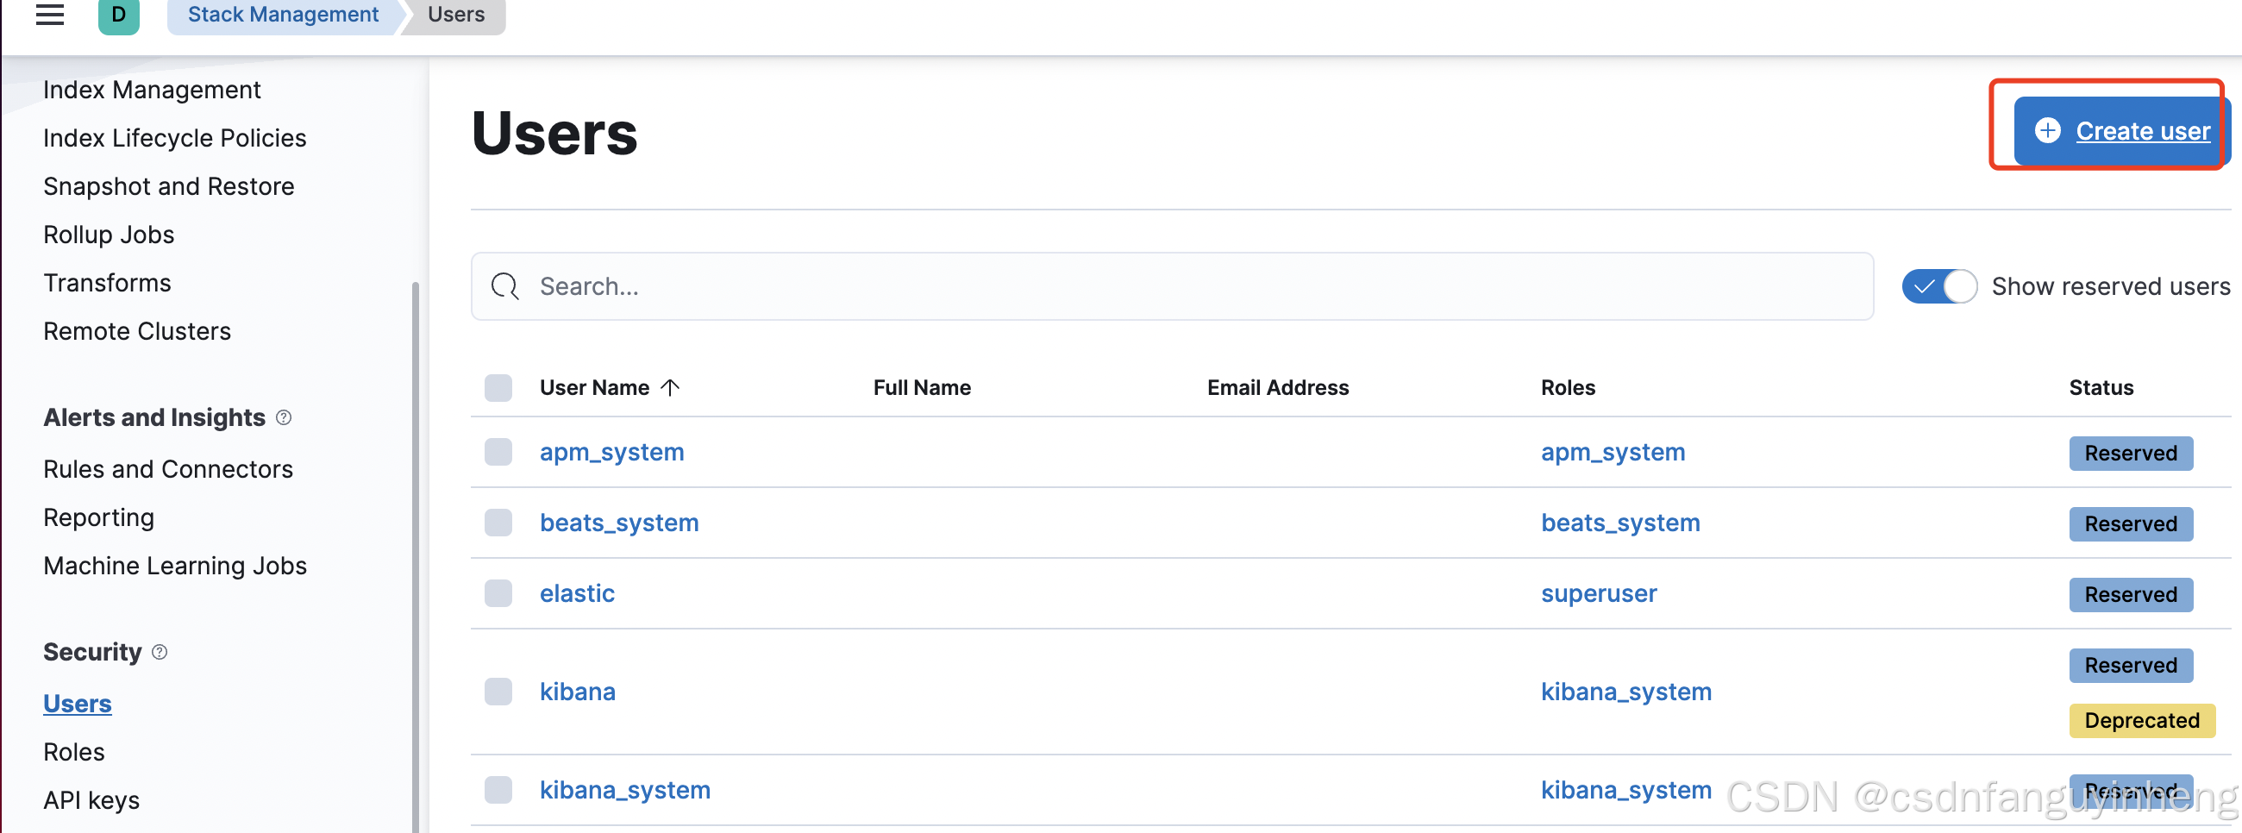
Task: Click the sort arrow beside User Name
Action: 669,387
